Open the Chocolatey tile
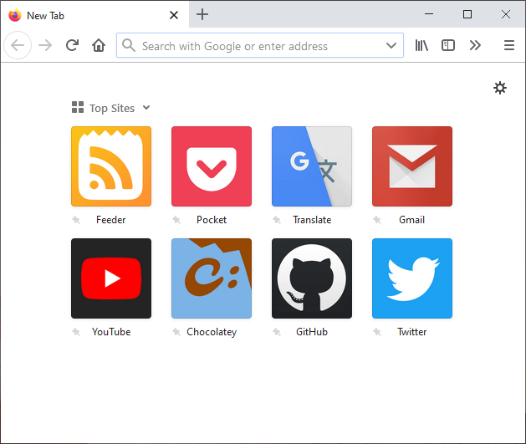 click(x=212, y=278)
